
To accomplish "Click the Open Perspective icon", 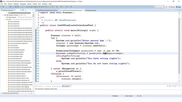I will point(166,7).
